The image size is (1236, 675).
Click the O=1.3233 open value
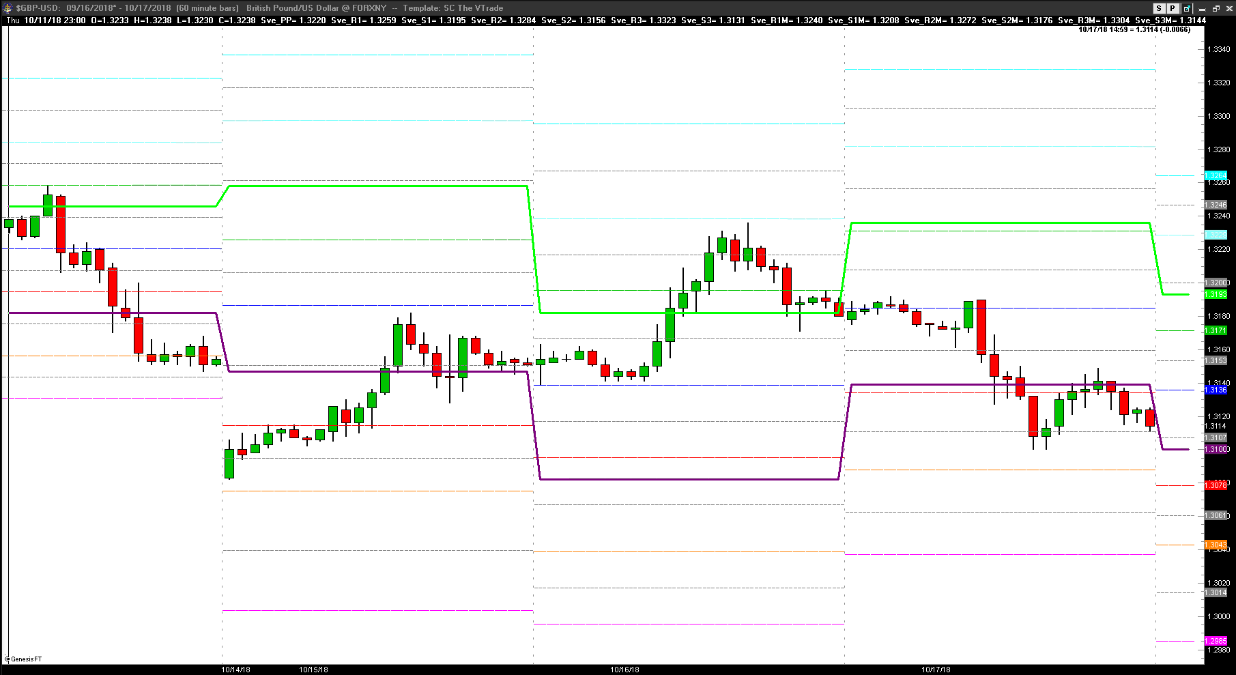click(x=110, y=20)
